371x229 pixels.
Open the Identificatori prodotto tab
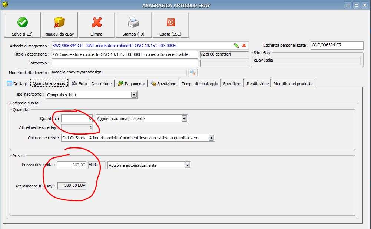(293, 83)
